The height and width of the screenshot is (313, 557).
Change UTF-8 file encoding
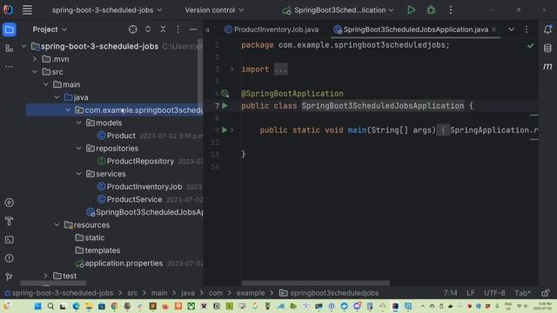coord(494,293)
